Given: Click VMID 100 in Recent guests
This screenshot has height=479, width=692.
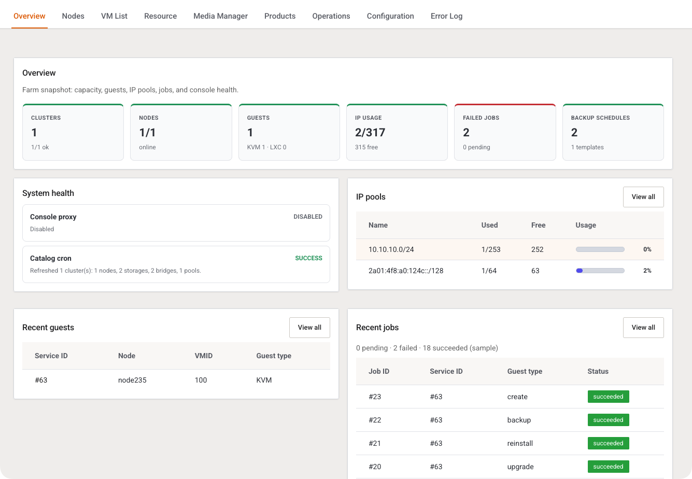Looking at the screenshot, I should [x=201, y=380].
